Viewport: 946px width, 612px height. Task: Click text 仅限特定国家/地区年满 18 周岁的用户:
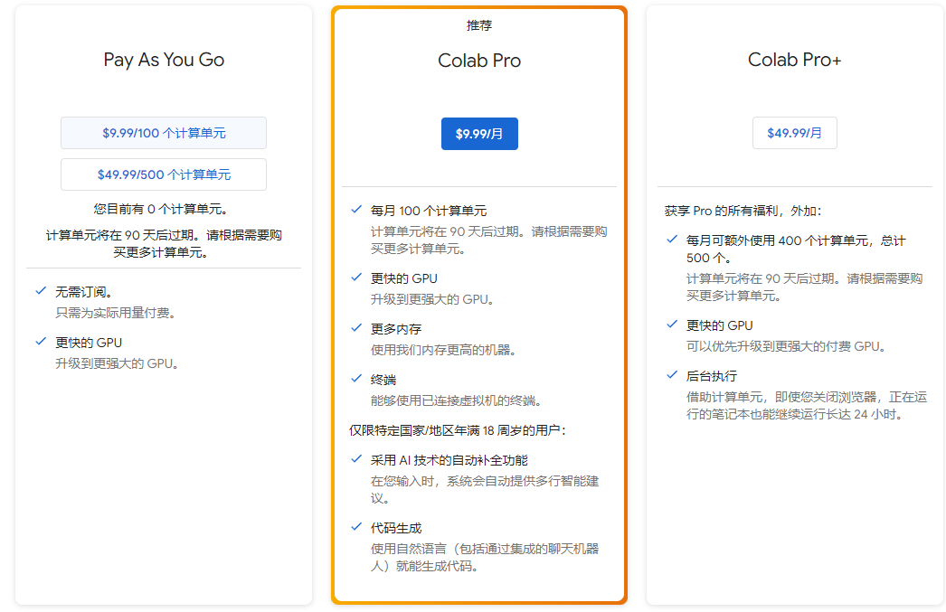[458, 430]
